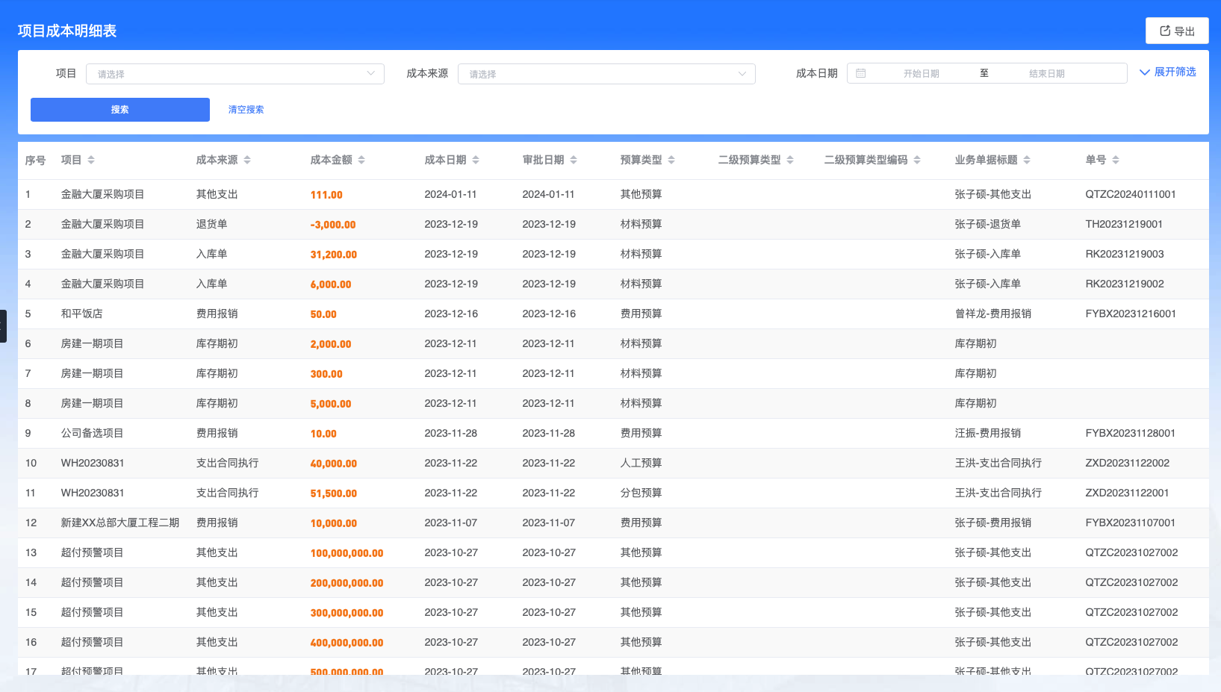The height and width of the screenshot is (692, 1221).
Task: Sort the 二级预算类型 column
Action: [791, 159]
